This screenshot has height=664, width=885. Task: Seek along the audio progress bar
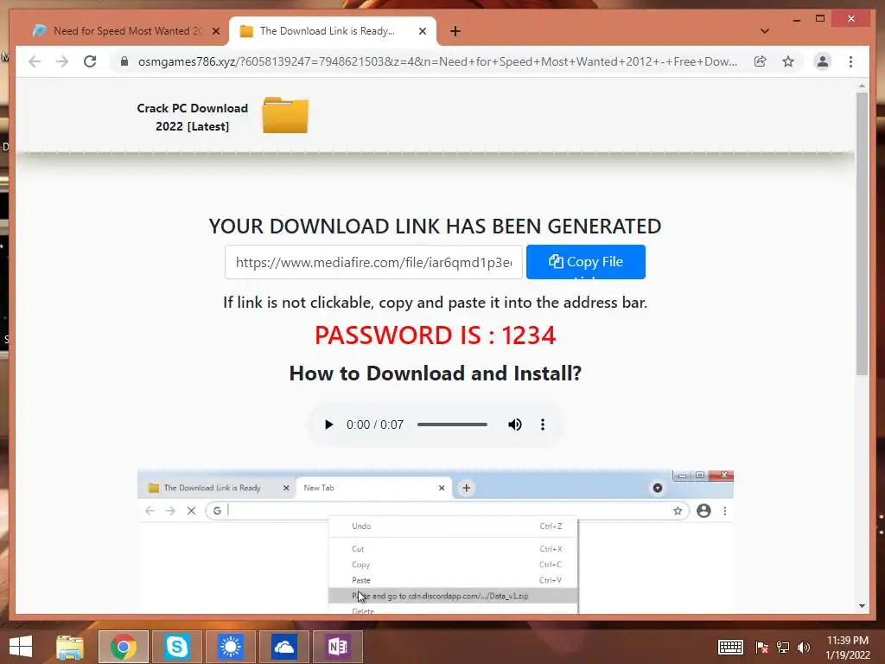point(452,425)
